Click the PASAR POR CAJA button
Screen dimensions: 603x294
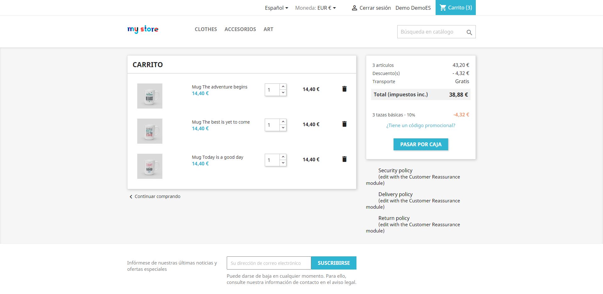coord(421,144)
